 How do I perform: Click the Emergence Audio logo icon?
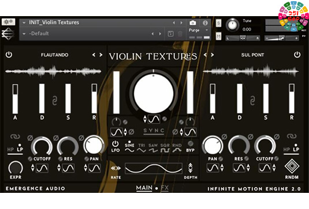(x=8, y=33)
